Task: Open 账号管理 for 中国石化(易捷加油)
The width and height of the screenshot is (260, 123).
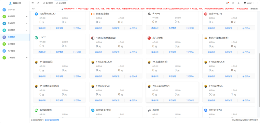Action: click(116, 52)
